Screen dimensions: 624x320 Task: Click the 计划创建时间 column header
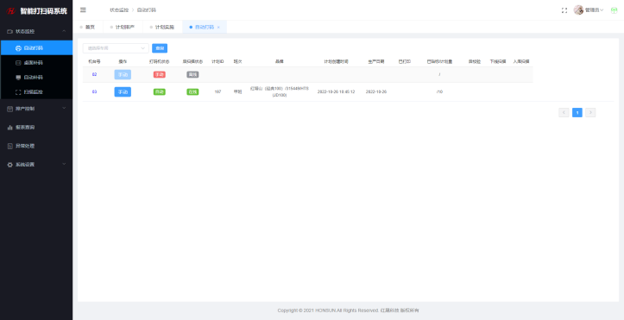(x=336, y=61)
